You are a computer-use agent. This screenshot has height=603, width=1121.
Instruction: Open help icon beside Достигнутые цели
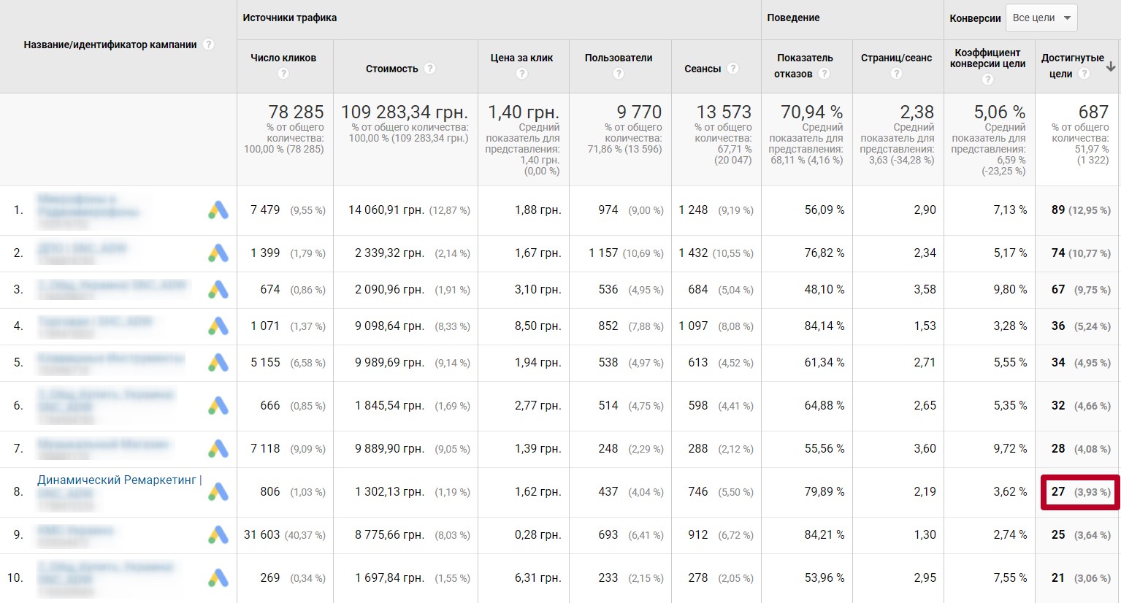click(x=1084, y=74)
